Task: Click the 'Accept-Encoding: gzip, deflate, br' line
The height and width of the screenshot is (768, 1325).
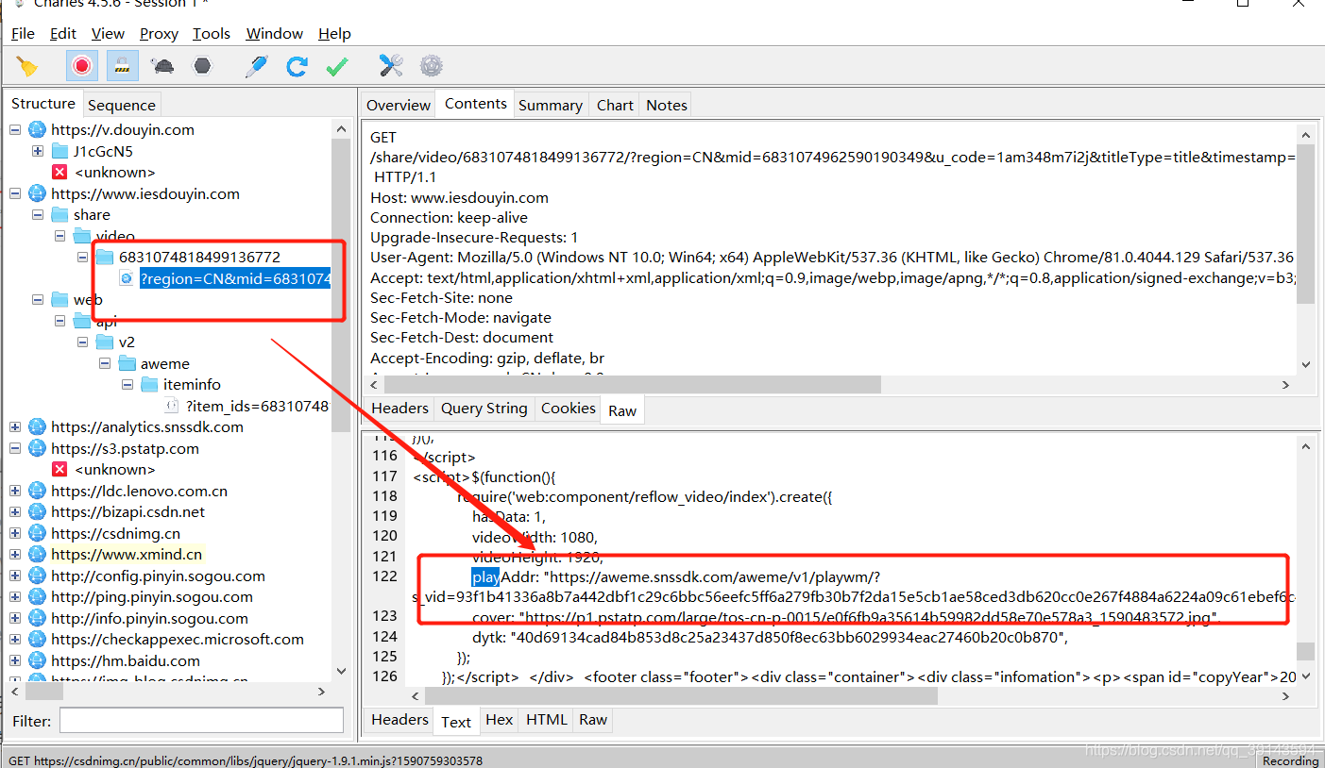Action: (487, 359)
